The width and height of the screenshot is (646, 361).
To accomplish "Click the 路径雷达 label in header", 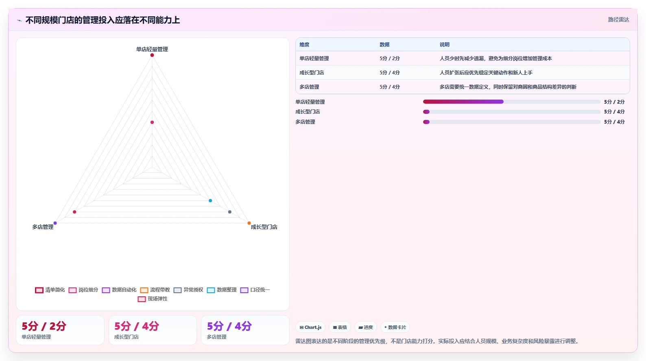I will [618, 20].
